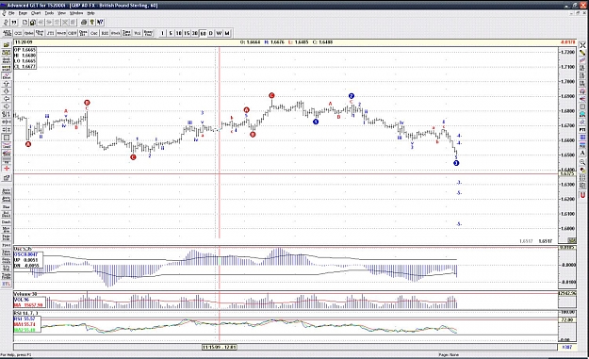The image size is (589, 359).
Task: Add the Vol volume study
Action: (x=137, y=33)
